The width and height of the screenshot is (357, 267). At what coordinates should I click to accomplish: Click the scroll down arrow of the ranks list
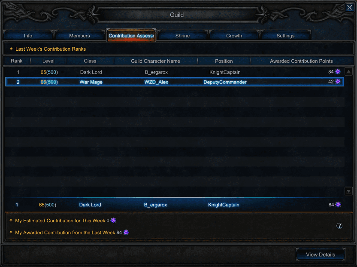[348, 191]
